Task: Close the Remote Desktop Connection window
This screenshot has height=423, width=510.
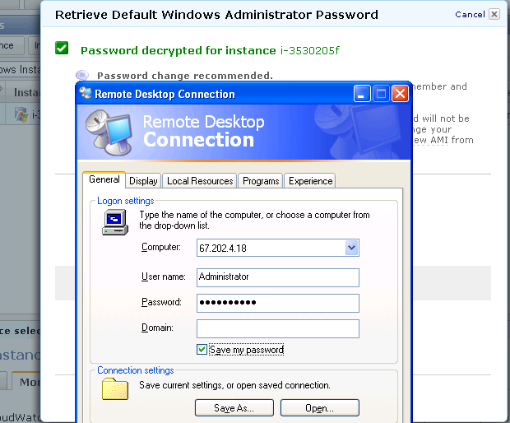Action: pyautogui.click(x=401, y=93)
